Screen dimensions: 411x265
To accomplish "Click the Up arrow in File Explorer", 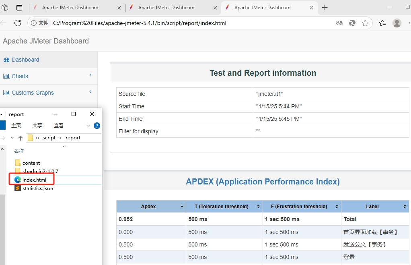I will click(x=21, y=138).
